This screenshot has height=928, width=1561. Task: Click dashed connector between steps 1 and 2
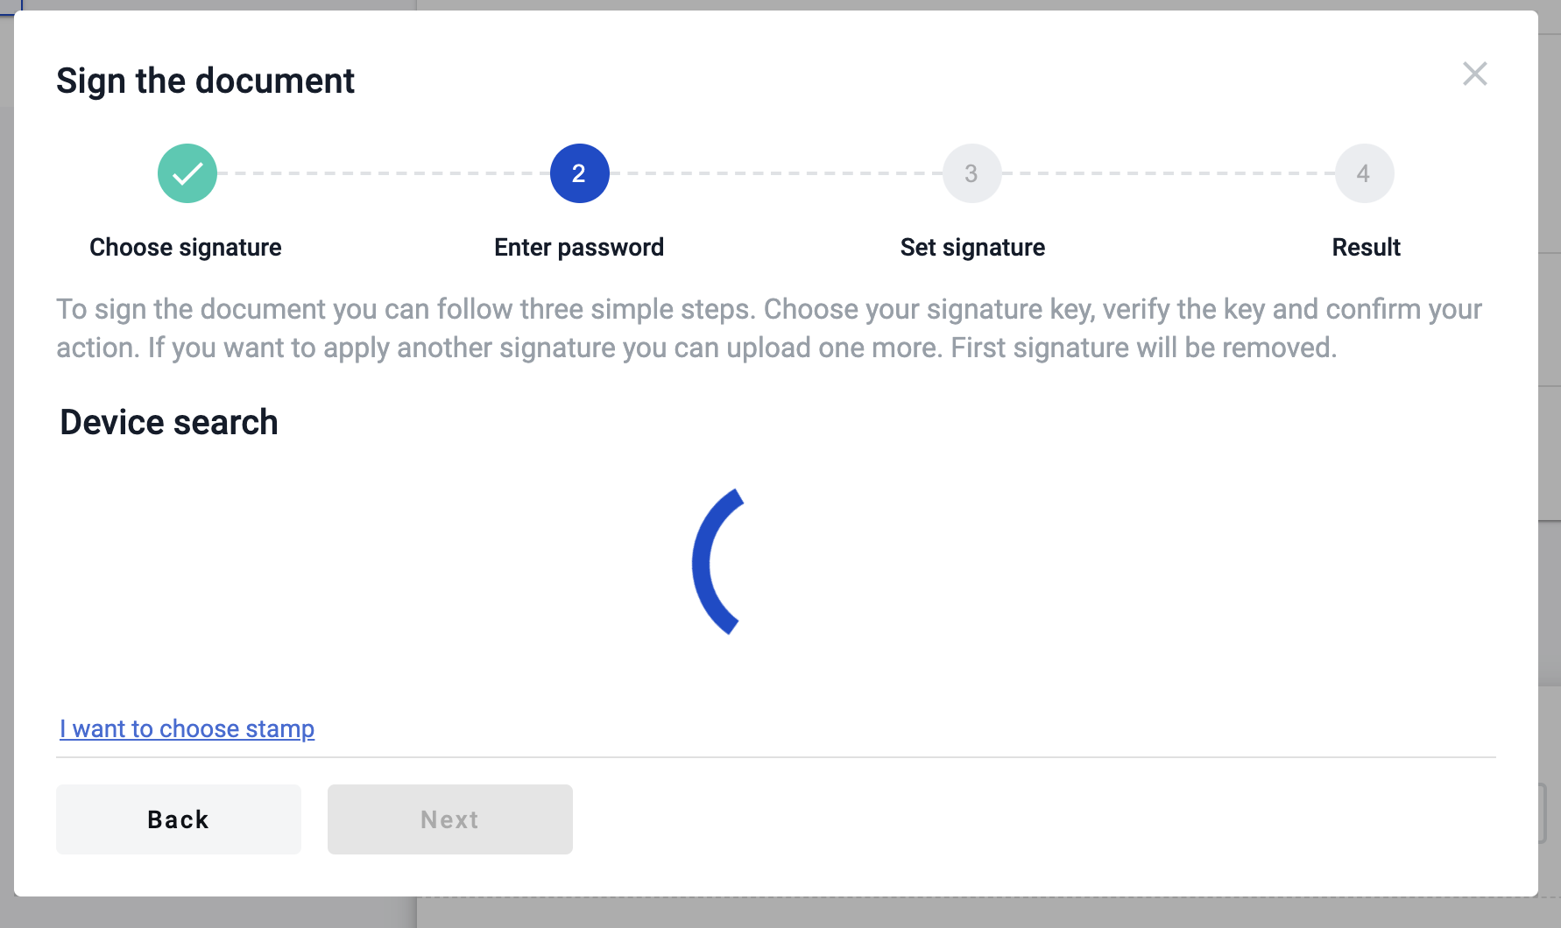383,173
